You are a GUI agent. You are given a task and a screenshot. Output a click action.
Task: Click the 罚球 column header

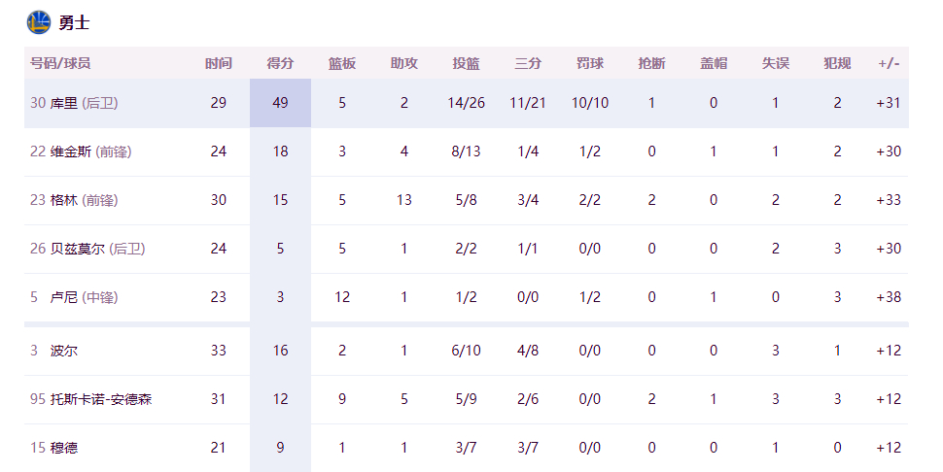(x=590, y=63)
